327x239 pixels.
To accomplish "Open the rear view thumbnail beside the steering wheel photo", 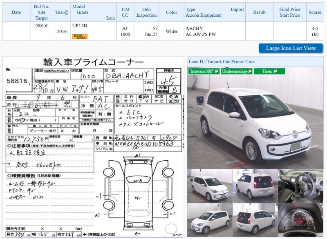I will (x=255, y=186).
